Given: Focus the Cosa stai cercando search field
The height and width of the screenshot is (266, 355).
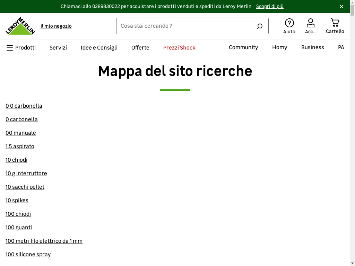Looking at the screenshot, I should 185,26.
